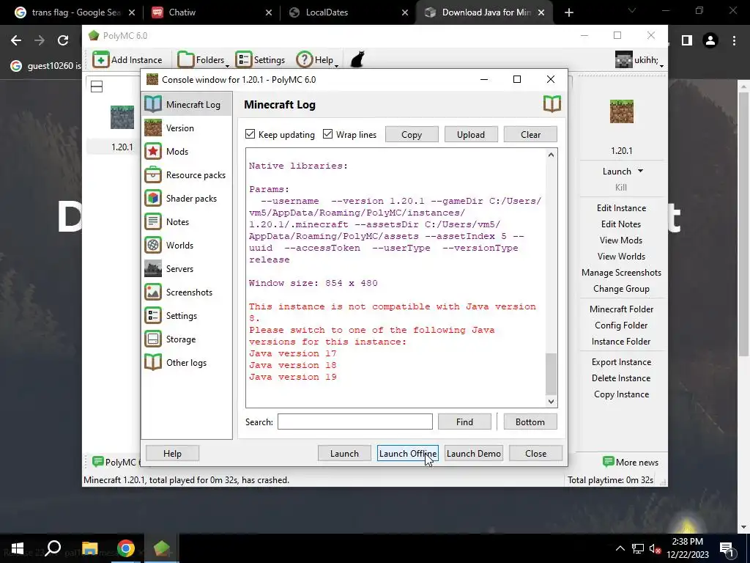Click Manage Screenshots in right panel
The width and height of the screenshot is (750, 563).
[x=621, y=273]
